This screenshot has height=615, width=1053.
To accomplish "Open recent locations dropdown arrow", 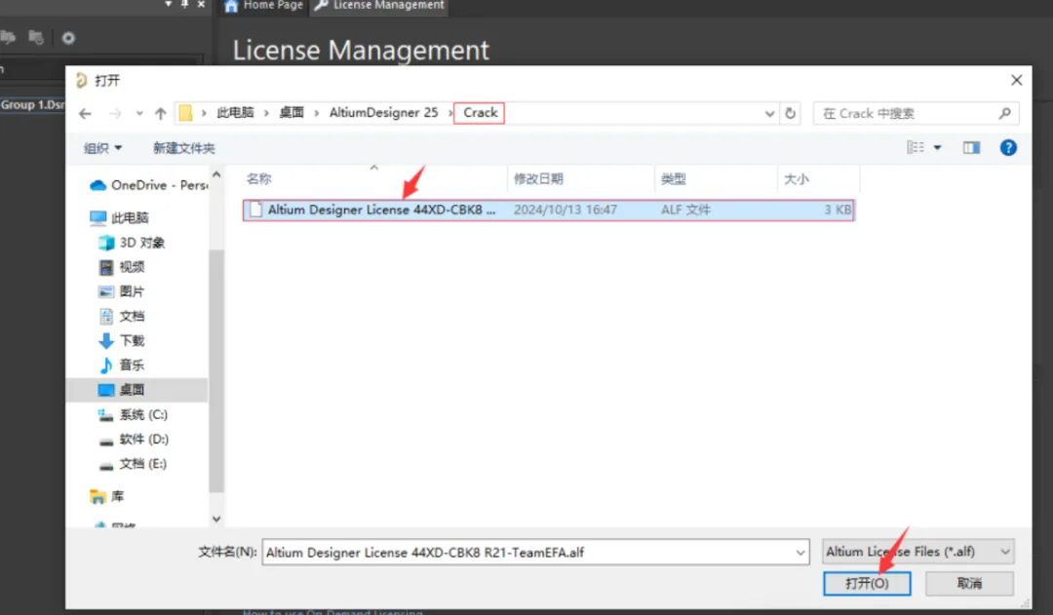I will point(139,113).
